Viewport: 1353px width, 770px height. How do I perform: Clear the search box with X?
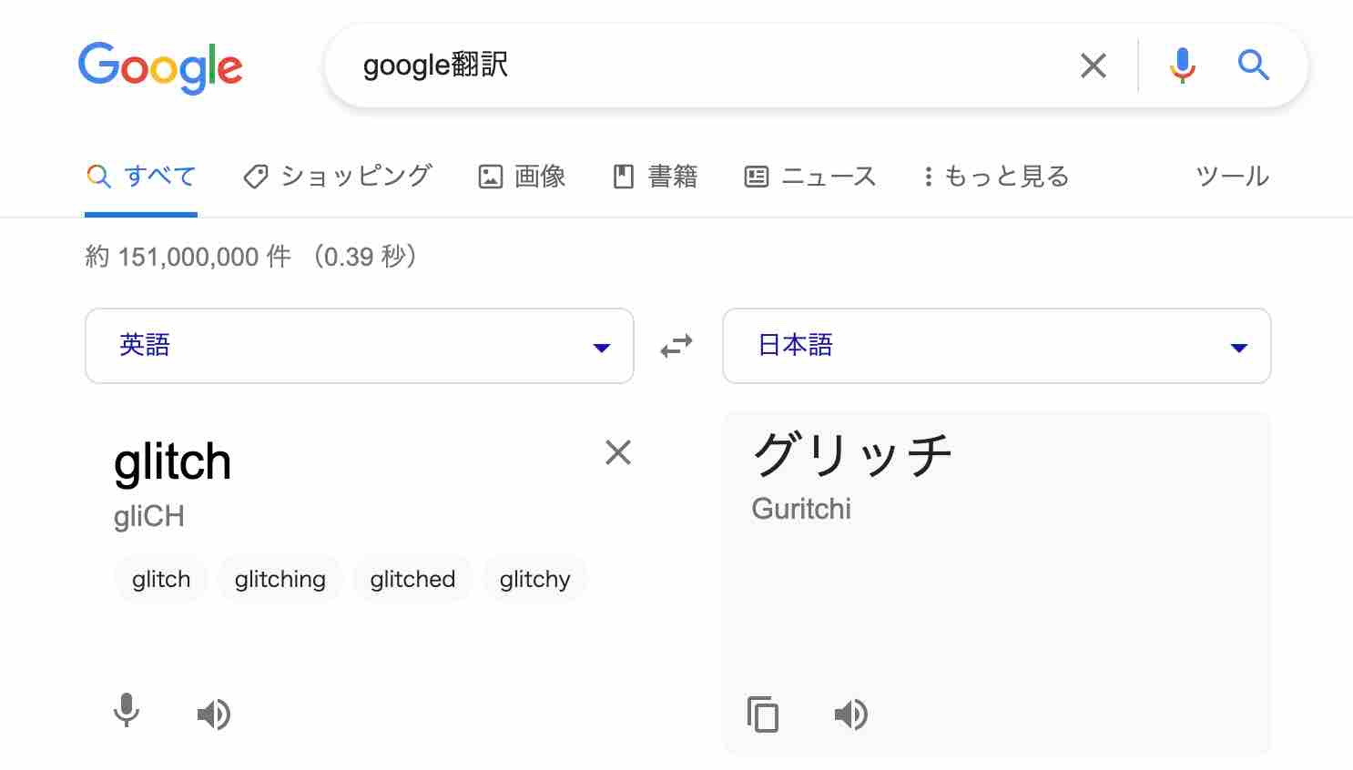[x=1093, y=66]
